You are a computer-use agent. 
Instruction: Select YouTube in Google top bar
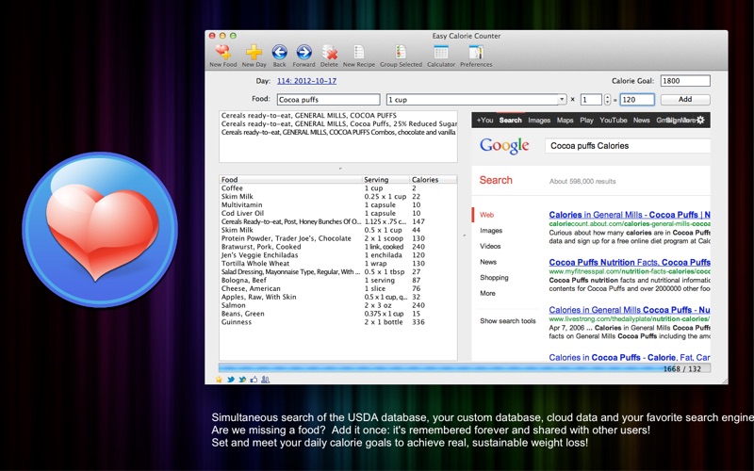614,121
